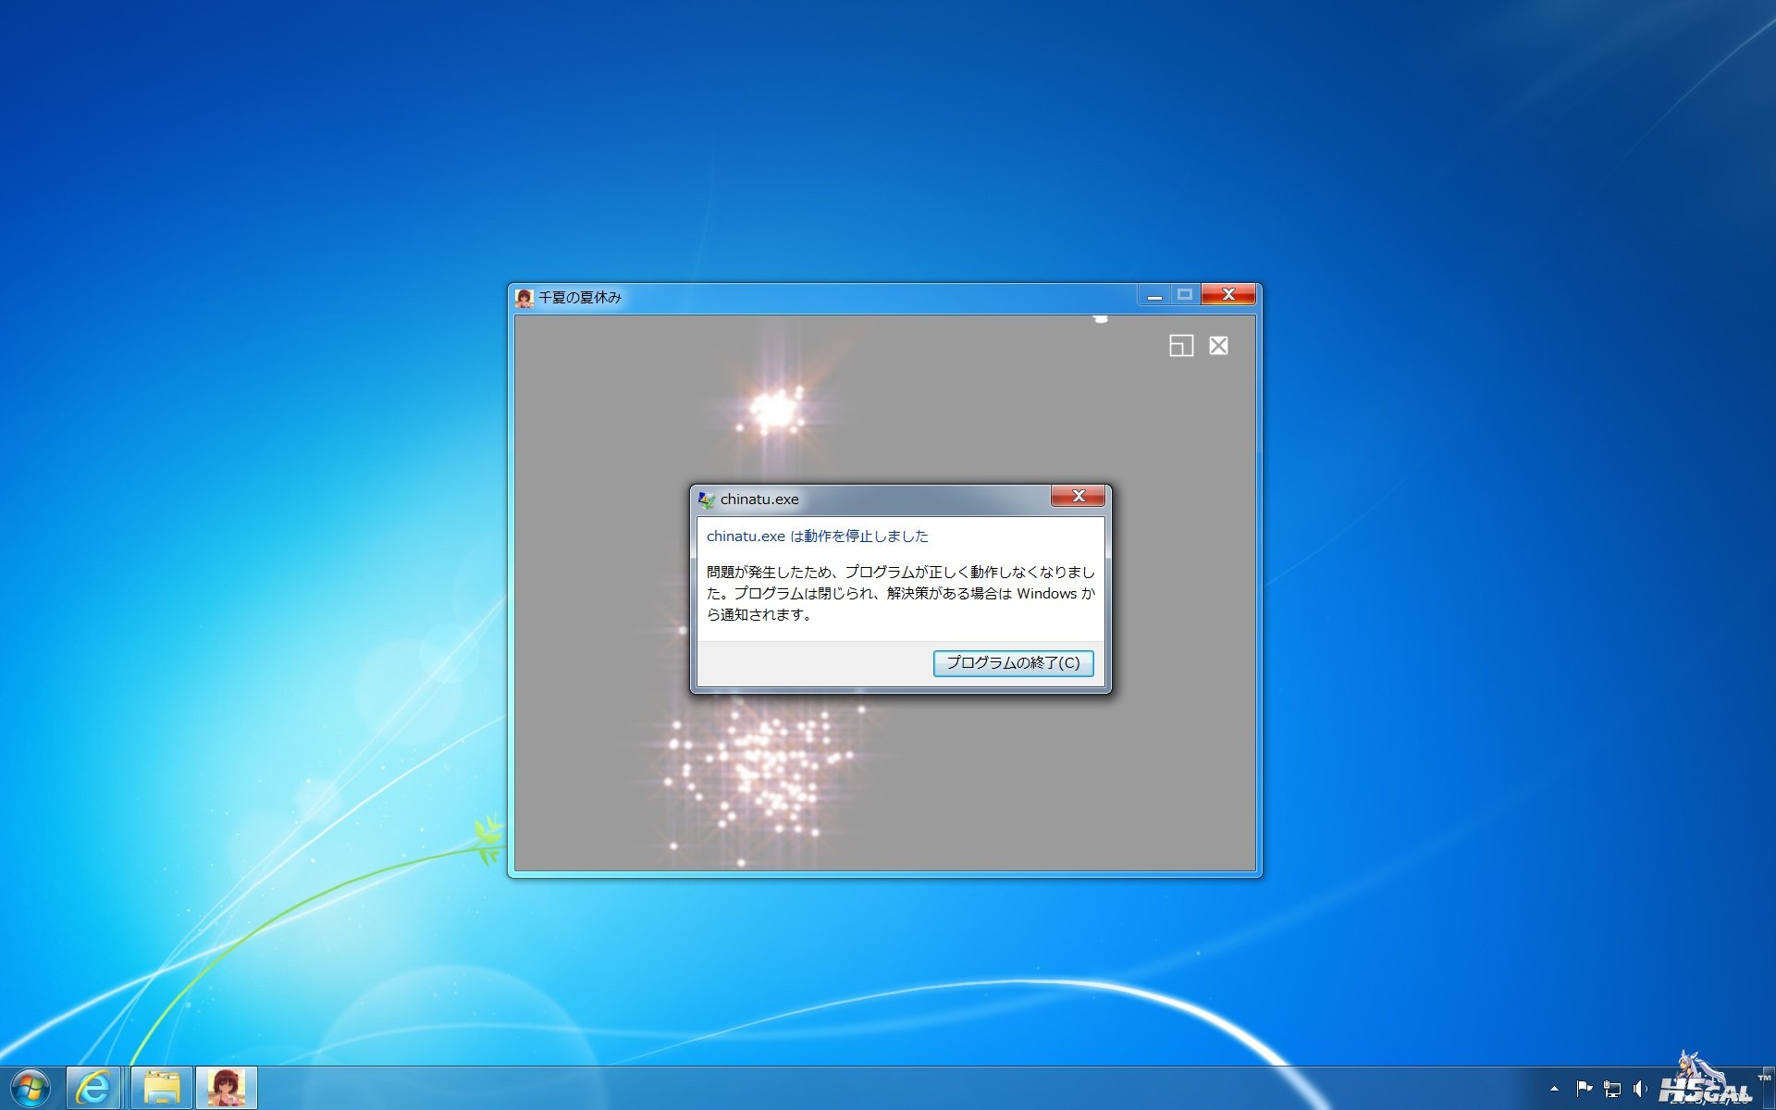Click the Show desktop strip at taskbar end
The image size is (1776, 1110).
coord(1770,1089)
